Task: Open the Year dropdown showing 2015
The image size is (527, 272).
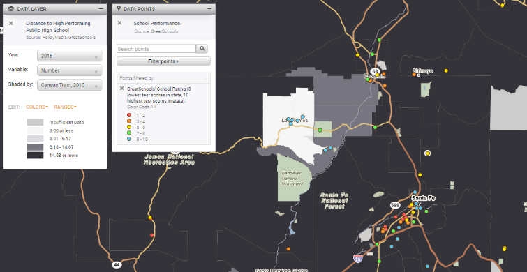Action: click(x=70, y=56)
